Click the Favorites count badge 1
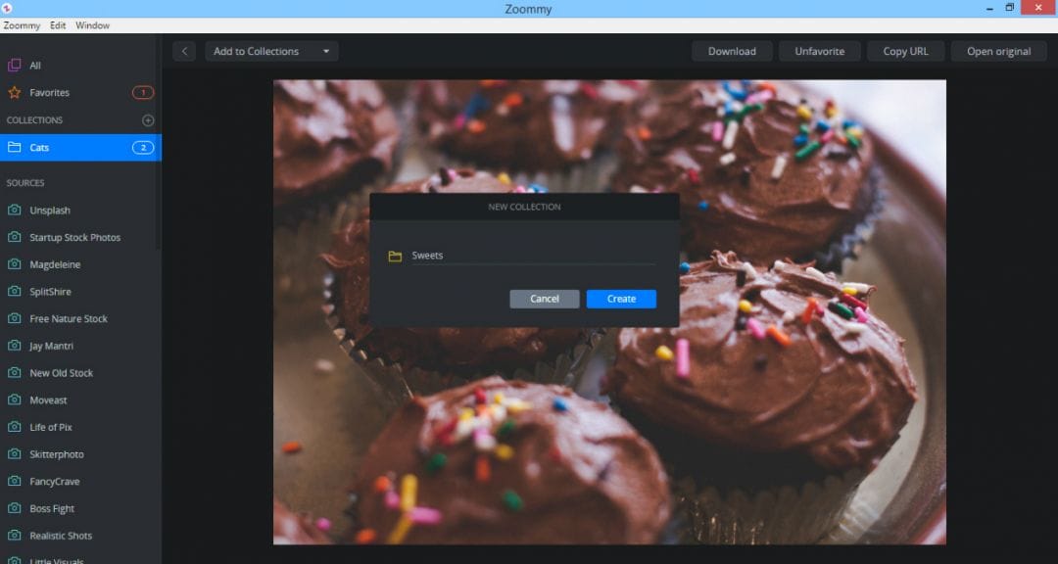 143,92
